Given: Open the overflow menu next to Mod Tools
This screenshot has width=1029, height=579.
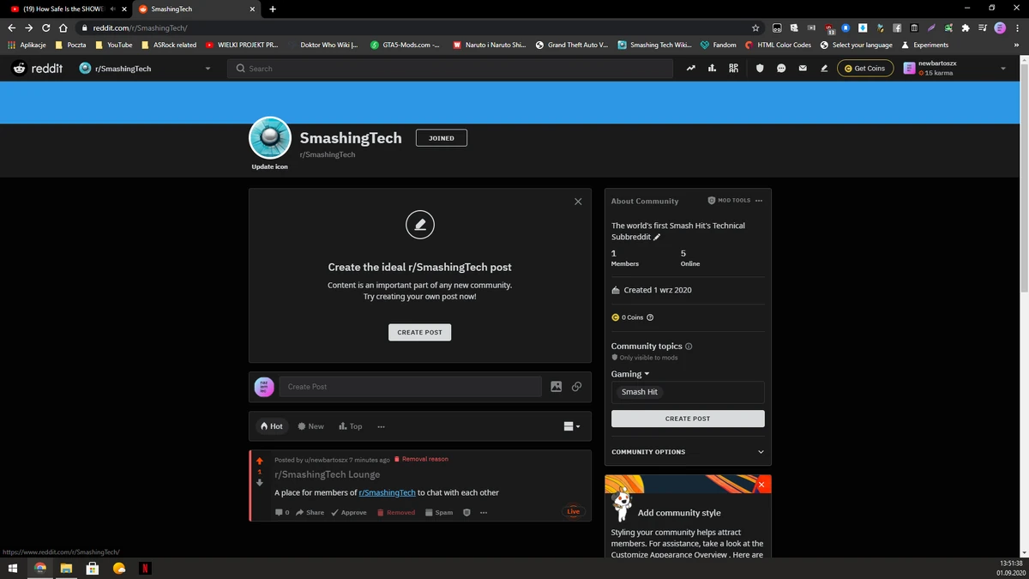Looking at the screenshot, I should point(759,200).
